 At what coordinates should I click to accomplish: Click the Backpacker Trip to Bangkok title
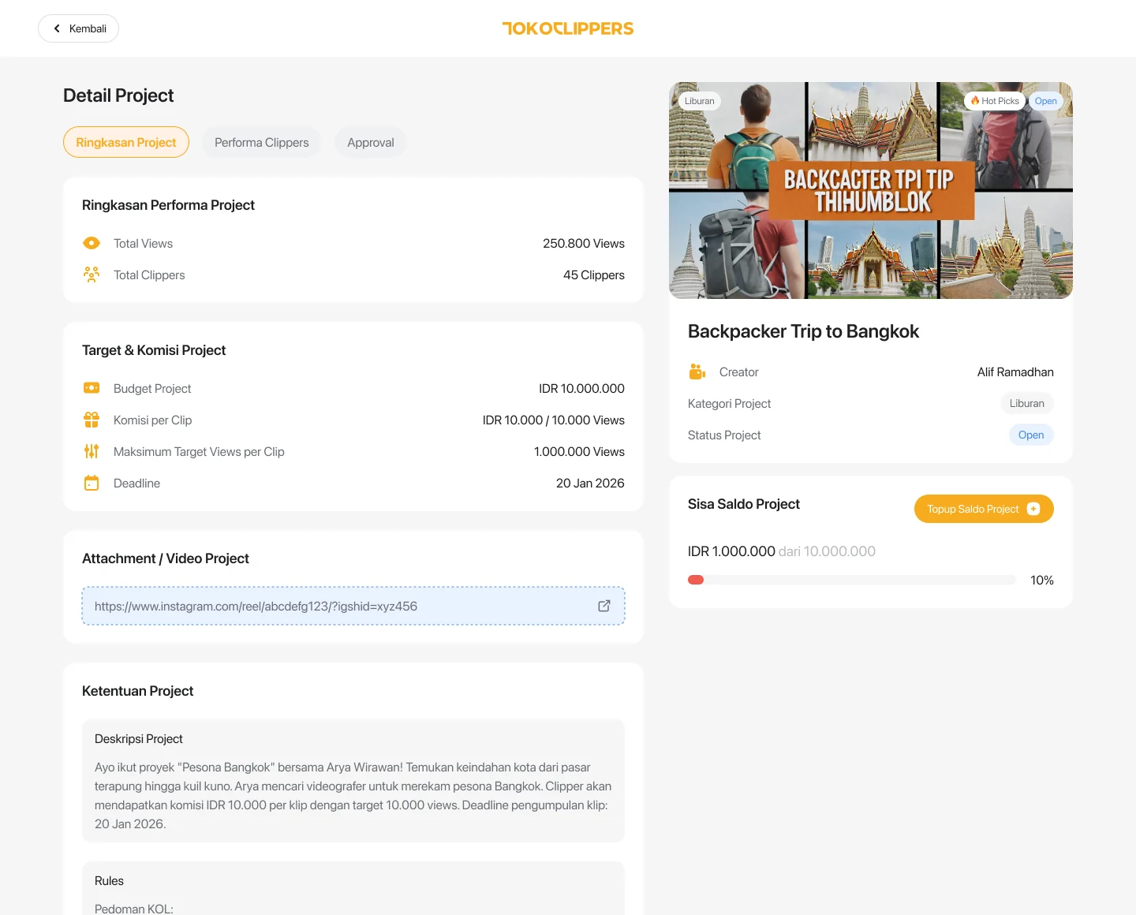(x=803, y=331)
